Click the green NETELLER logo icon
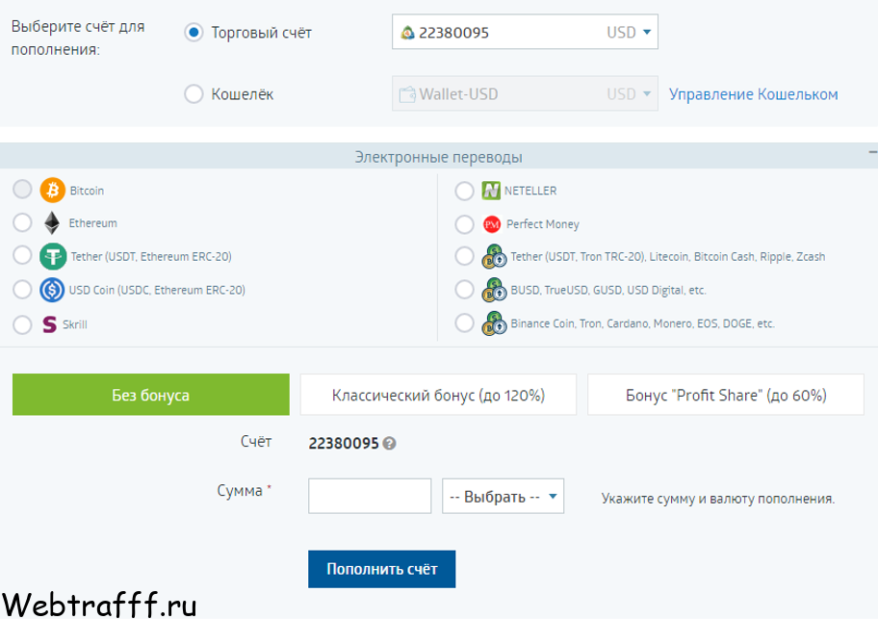 (491, 191)
